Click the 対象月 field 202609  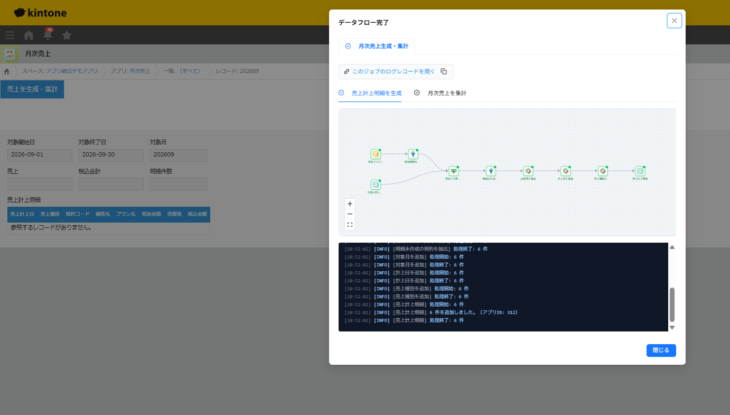point(179,155)
